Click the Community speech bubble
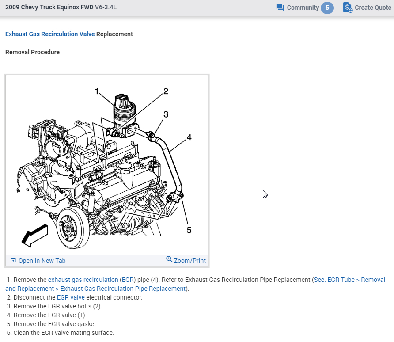 (279, 7)
